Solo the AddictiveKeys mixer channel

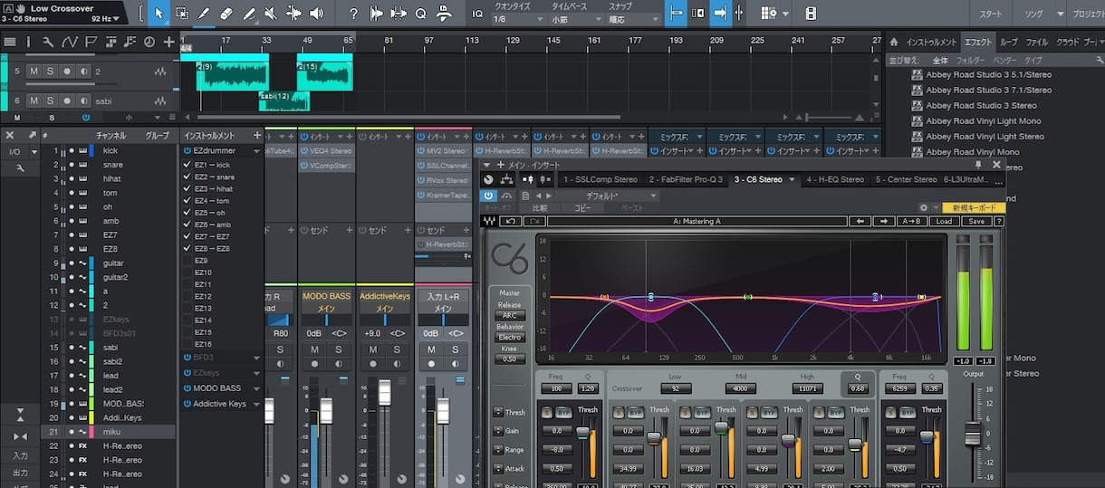(x=397, y=349)
